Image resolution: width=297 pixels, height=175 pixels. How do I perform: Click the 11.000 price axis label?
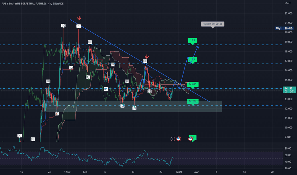coord(288,118)
